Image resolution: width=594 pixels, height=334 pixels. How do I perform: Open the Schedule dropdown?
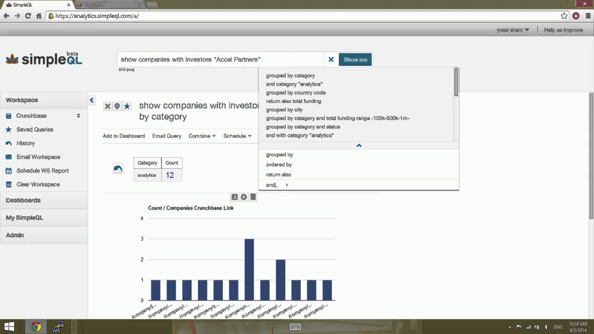(x=237, y=136)
